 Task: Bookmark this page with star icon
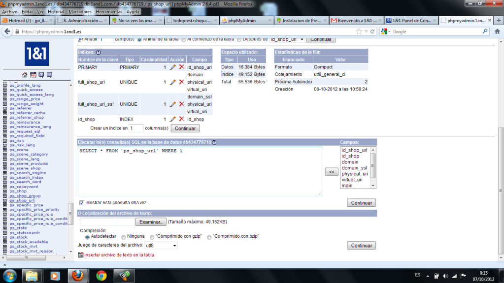(x=359, y=31)
